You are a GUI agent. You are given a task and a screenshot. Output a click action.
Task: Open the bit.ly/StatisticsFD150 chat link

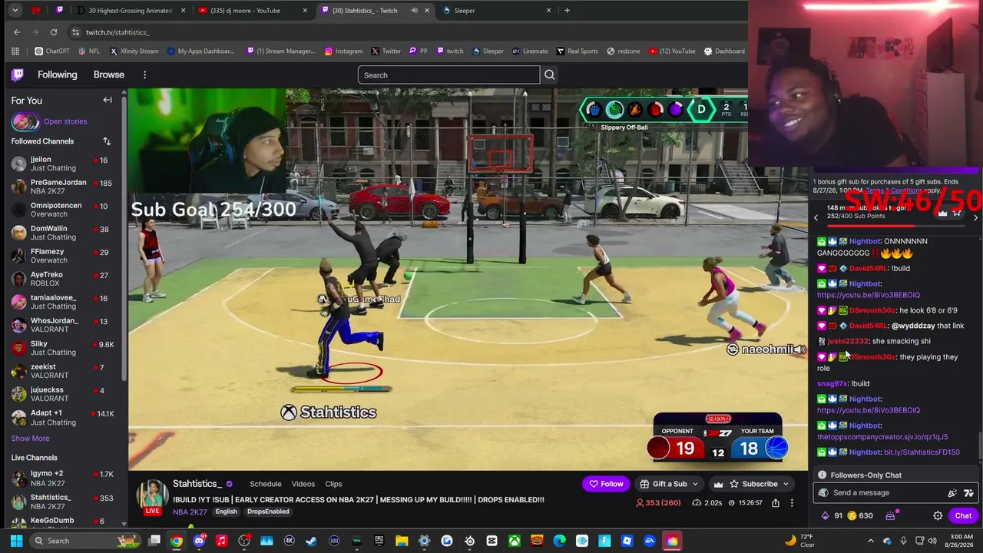tap(922, 452)
